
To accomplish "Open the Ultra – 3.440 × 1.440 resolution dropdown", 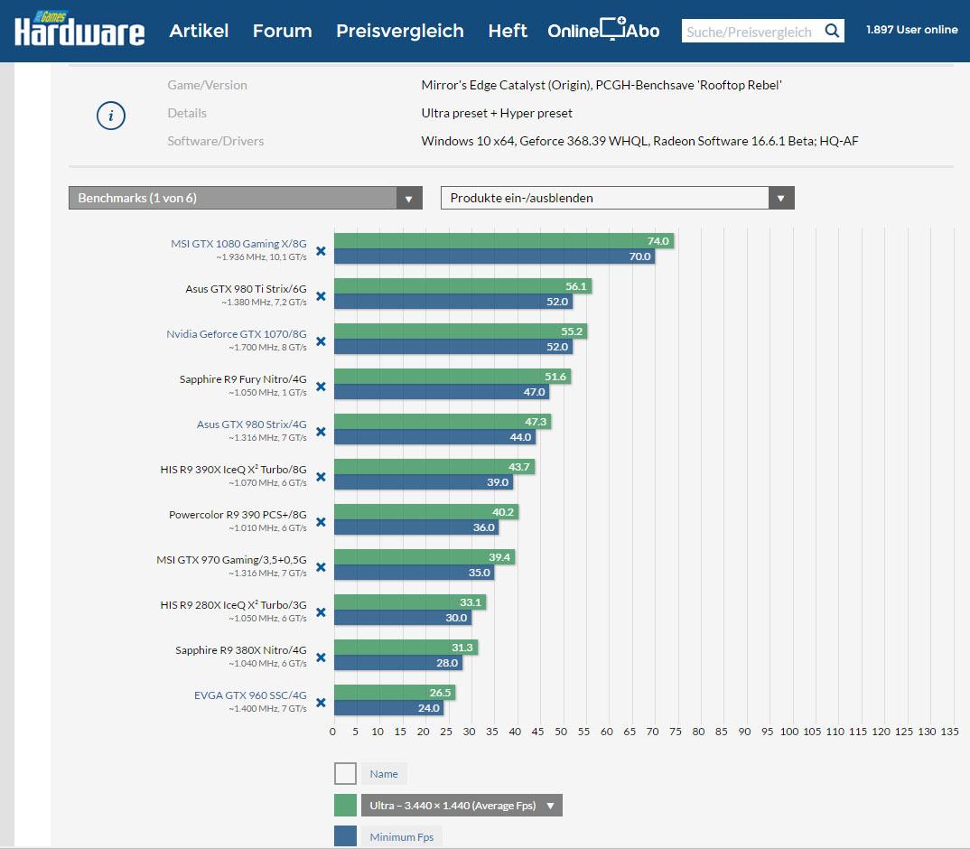I will pyautogui.click(x=462, y=805).
